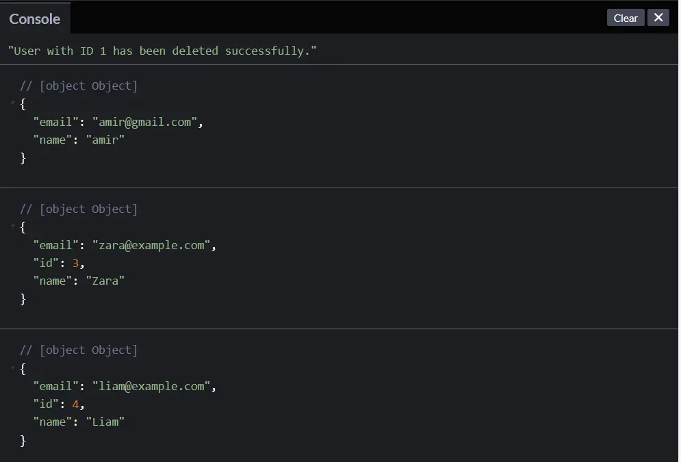Select the Console tab

[x=35, y=18]
